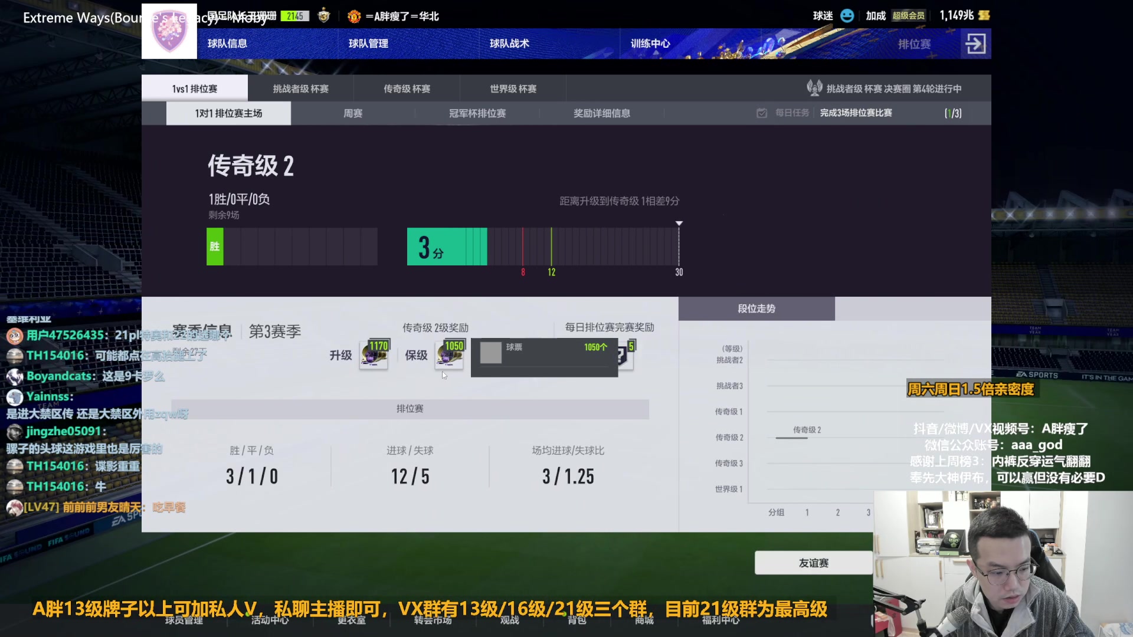
Task: Click the rank medal icon beside 2145
Action: (x=324, y=16)
